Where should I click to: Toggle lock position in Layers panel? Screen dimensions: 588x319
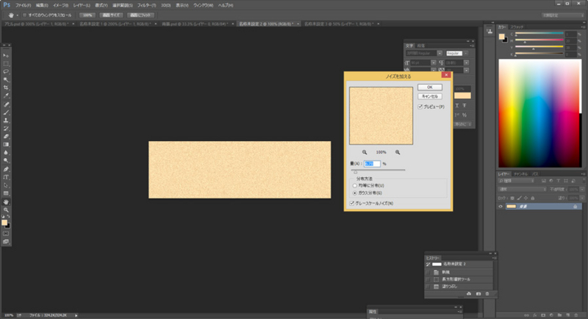526,198
